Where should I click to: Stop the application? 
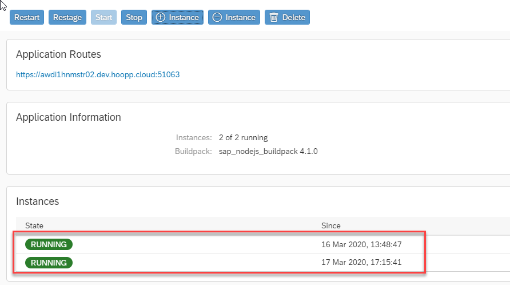point(134,17)
